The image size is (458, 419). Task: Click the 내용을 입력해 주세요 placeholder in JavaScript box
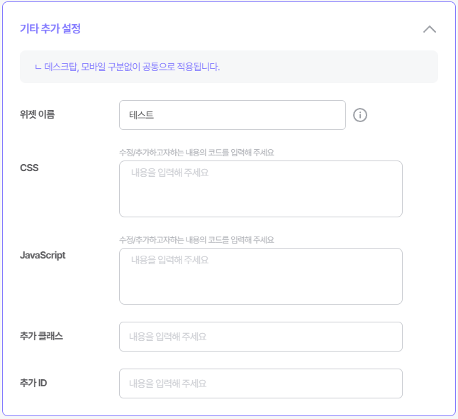[x=169, y=260]
